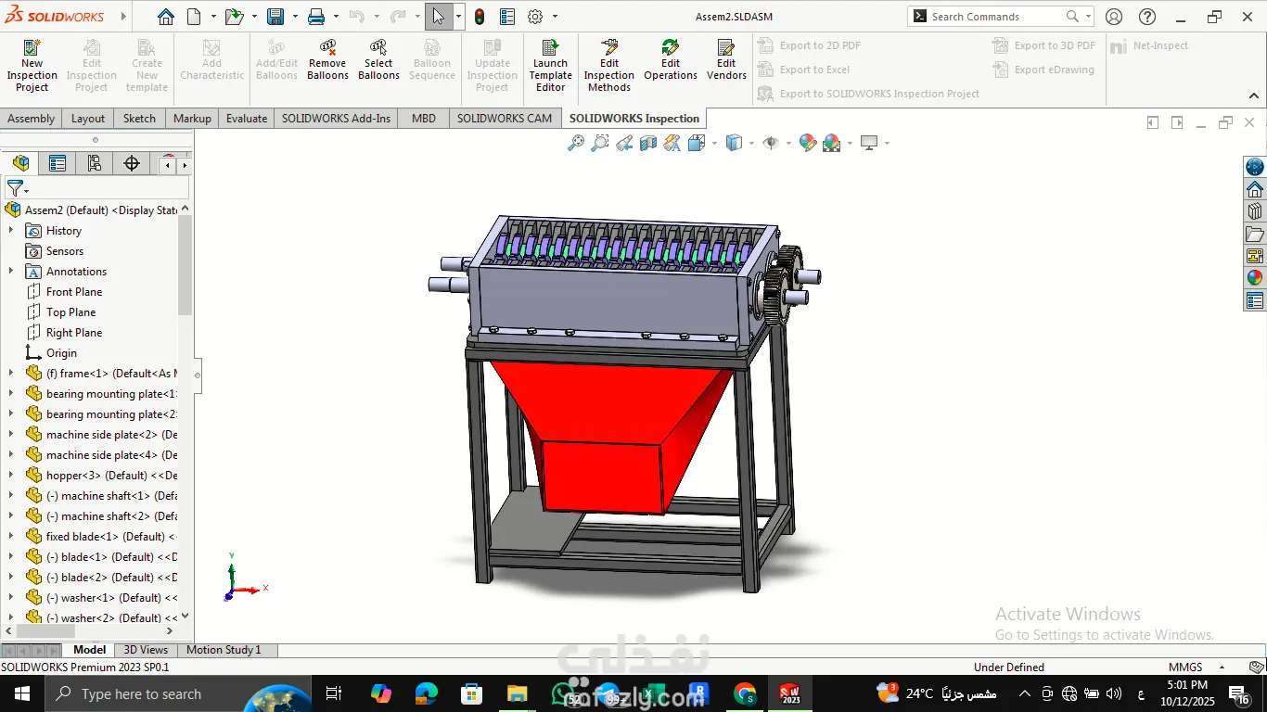Click the Print icon

coord(316,17)
